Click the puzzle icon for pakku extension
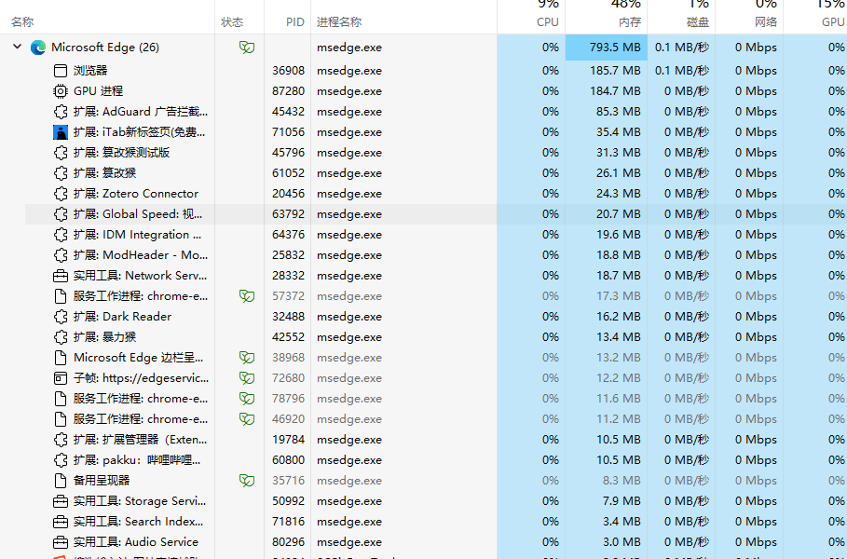 61,460
